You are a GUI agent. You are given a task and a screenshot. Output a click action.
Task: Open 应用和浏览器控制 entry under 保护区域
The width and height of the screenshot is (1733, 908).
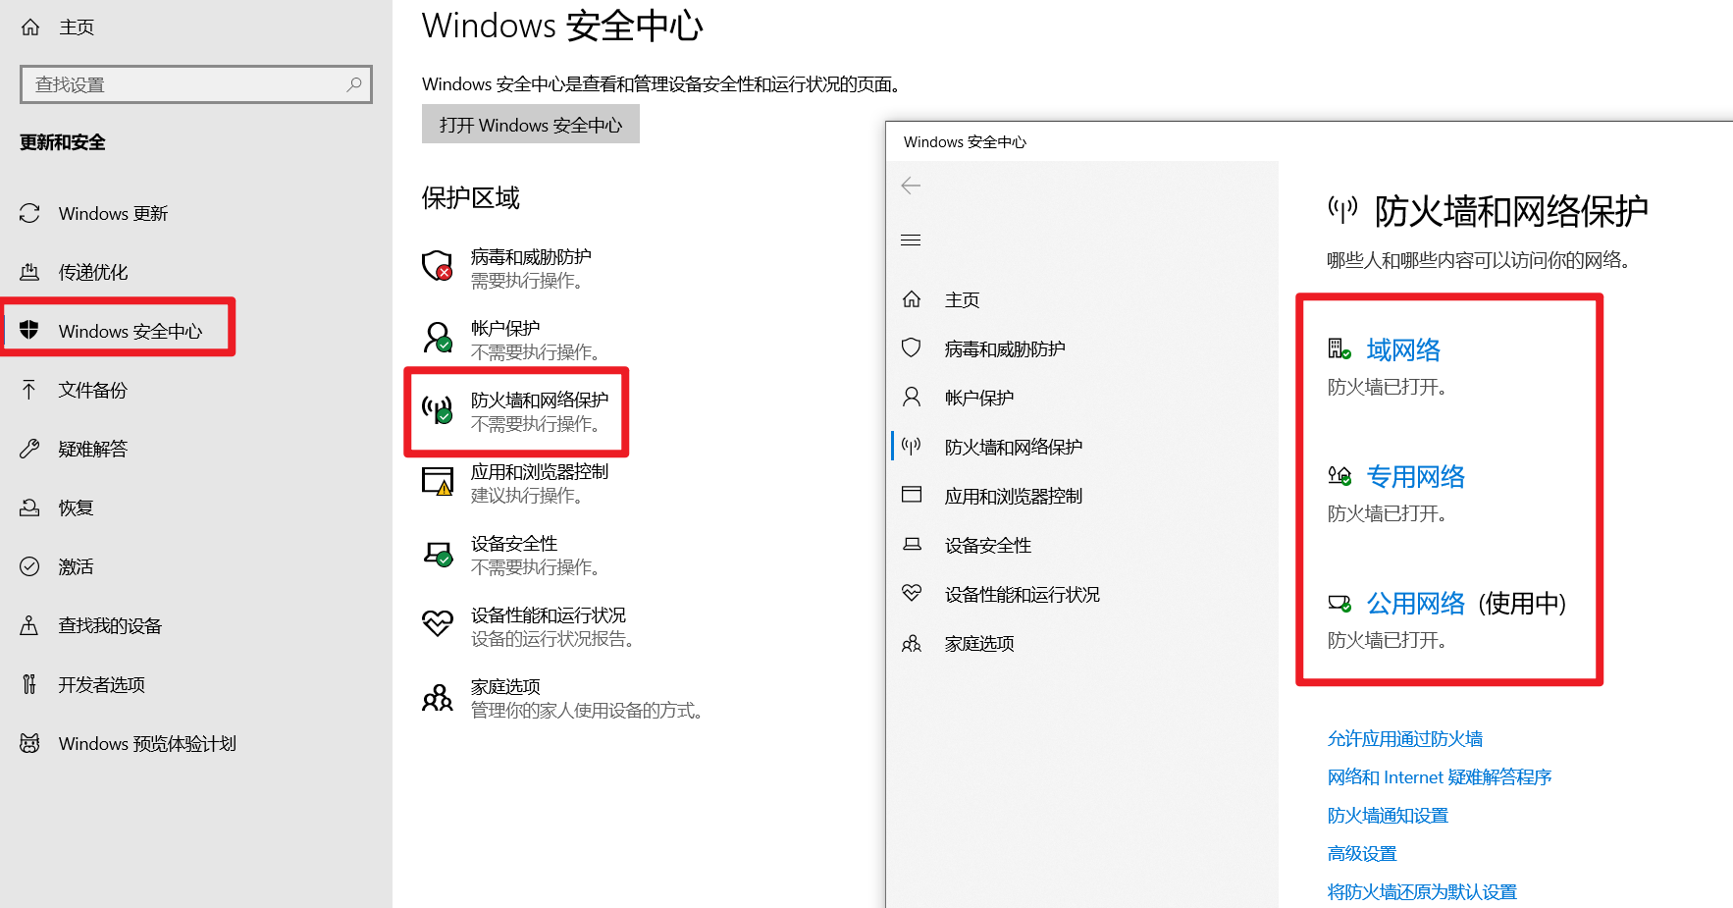(515, 483)
